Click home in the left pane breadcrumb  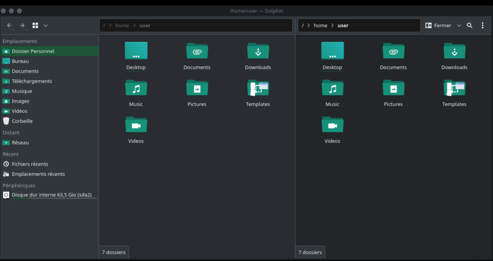(x=122, y=26)
